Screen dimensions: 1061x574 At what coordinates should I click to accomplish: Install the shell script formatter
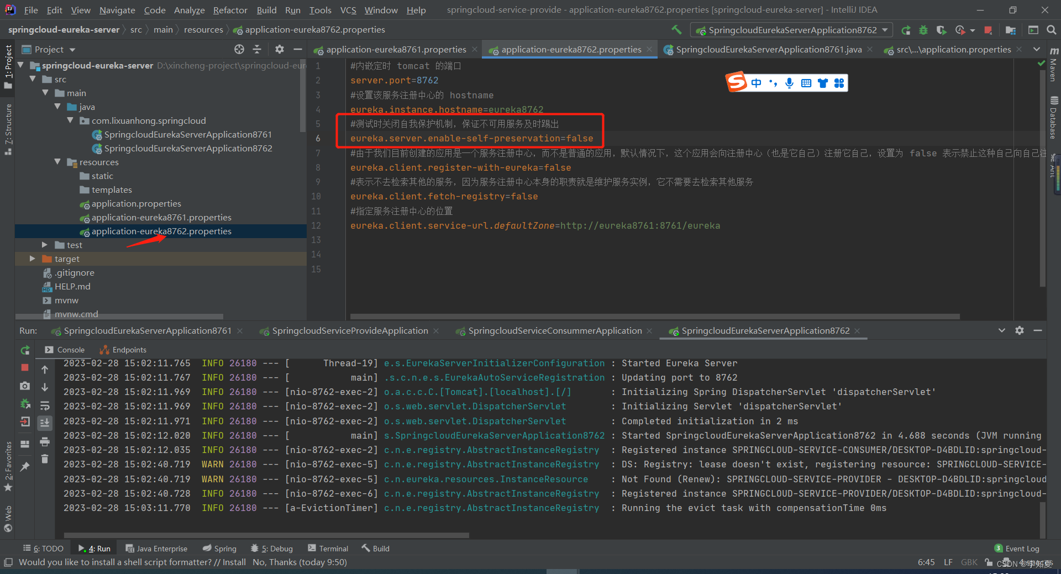[234, 562]
